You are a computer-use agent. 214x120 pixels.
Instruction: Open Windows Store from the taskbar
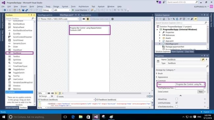click(88, 117)
